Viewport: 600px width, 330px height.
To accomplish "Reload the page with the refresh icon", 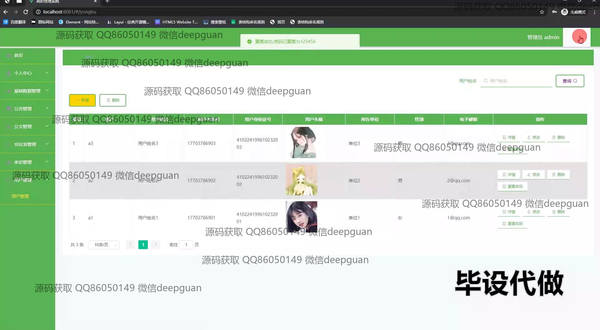I will point(26,12).
